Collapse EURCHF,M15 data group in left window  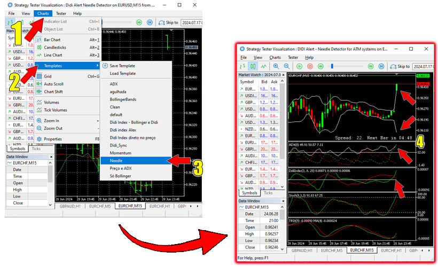click(x=10, y=163)
